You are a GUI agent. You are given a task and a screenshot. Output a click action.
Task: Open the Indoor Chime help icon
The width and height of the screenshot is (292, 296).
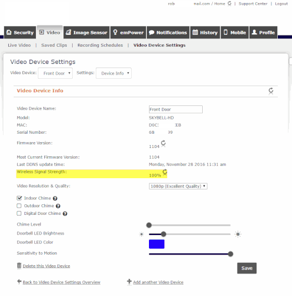pyautogui.click(x=55, y=198)
